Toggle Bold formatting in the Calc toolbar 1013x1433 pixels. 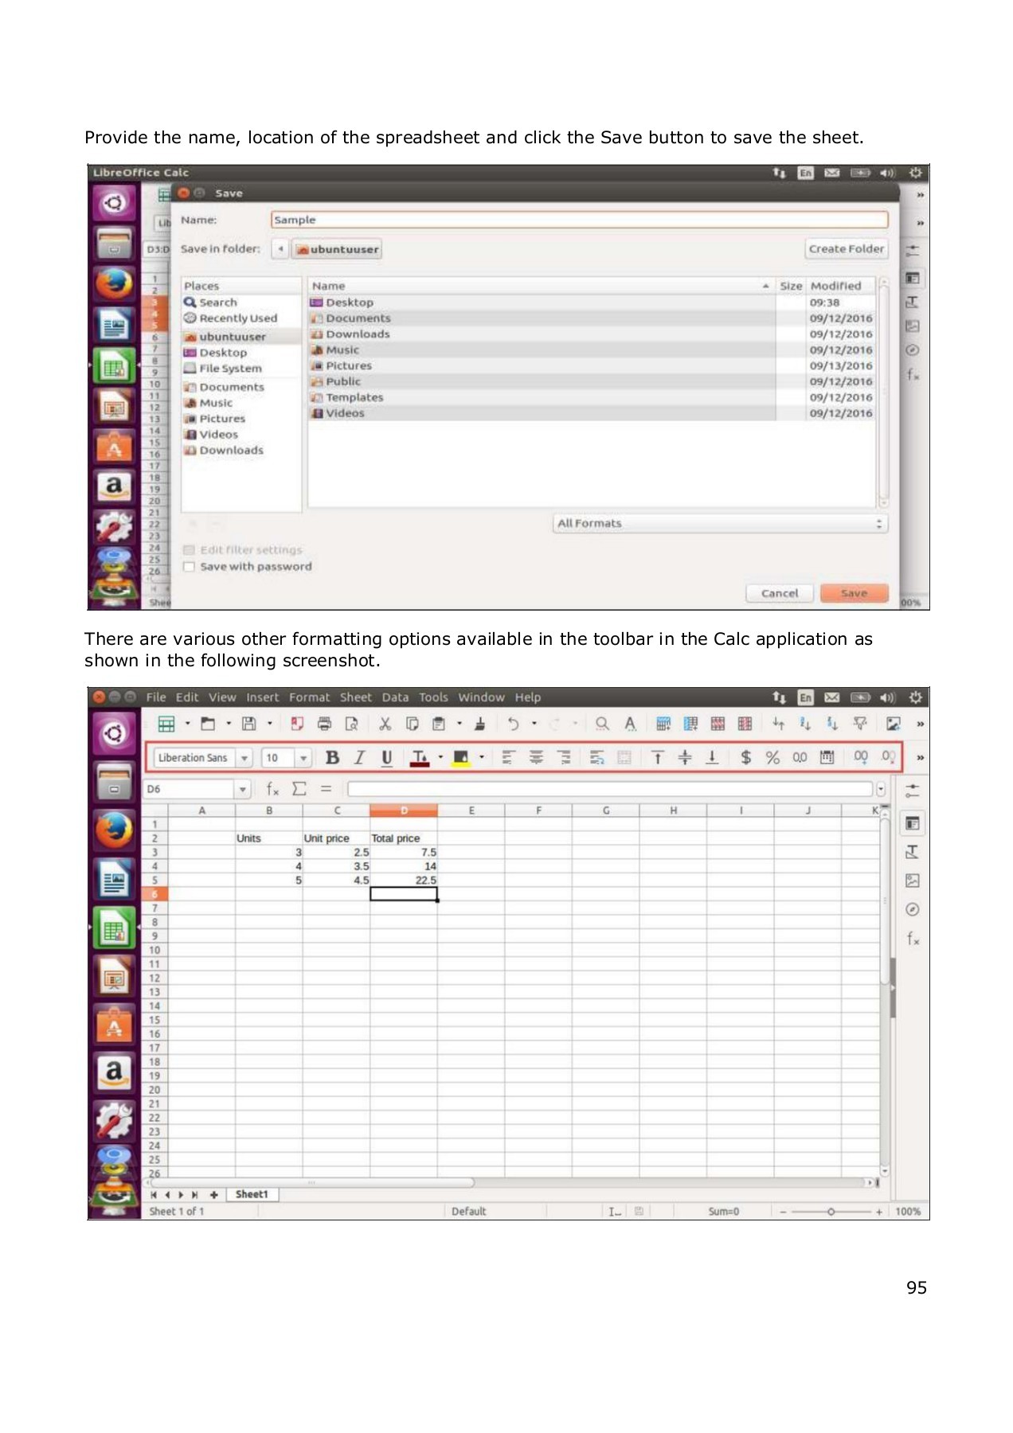tap(333, 758)
